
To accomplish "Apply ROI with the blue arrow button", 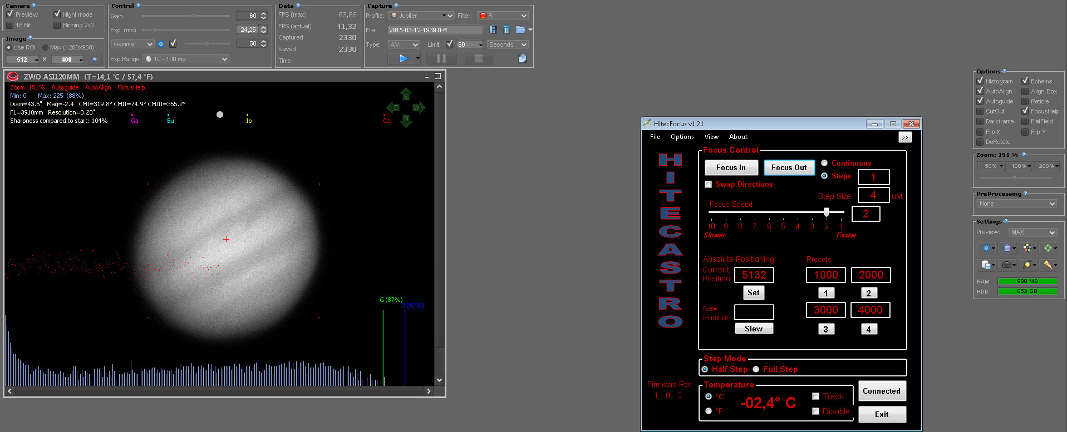I will point(95,59).
